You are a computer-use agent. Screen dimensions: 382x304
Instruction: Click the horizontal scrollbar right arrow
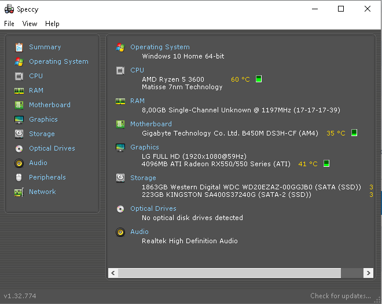pos(368,273)
